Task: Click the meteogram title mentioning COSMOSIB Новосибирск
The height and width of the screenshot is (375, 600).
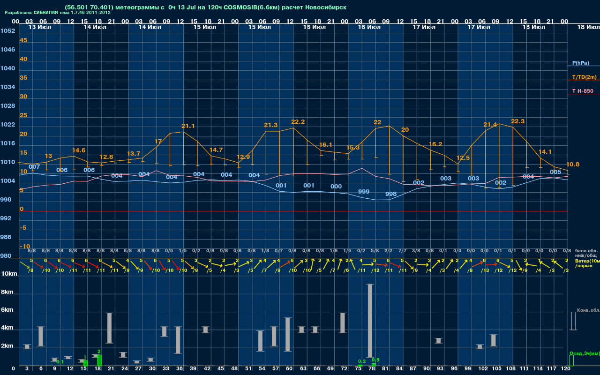Action: (x=206, y=7)
